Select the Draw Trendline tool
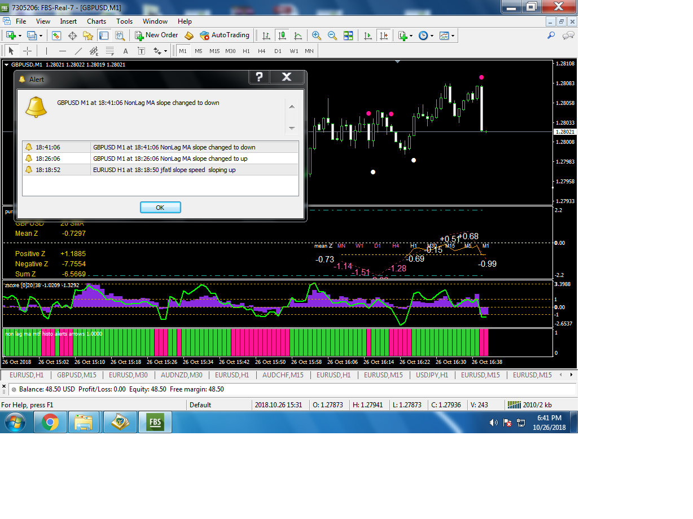Screen dimensions: 693x519 [x=78, y=51]
